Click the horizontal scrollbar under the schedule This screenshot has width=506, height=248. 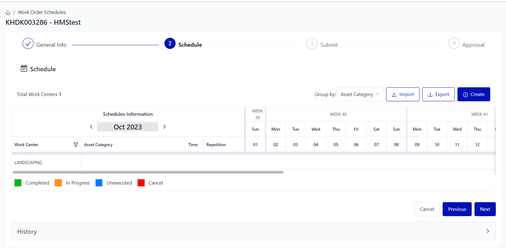click(x=148, y=172)
